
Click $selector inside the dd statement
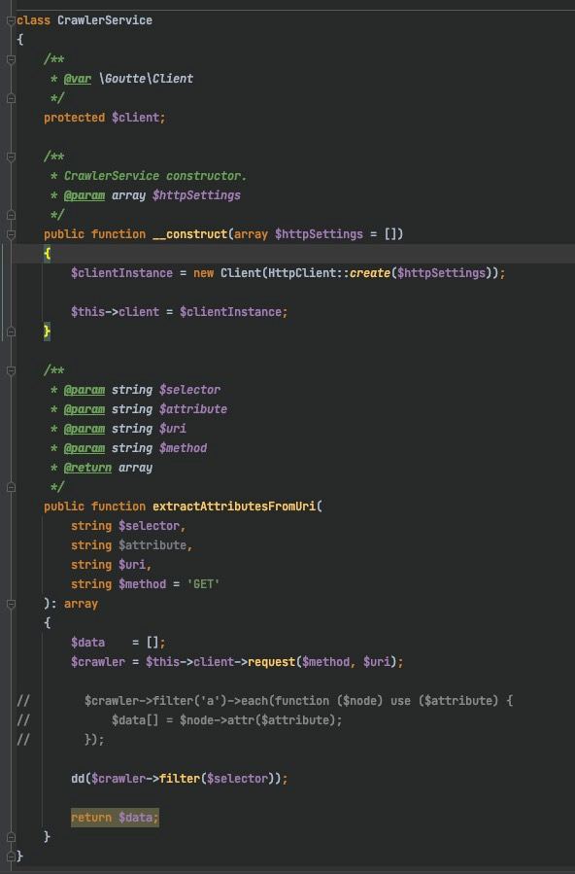click(x=237, y=779)
